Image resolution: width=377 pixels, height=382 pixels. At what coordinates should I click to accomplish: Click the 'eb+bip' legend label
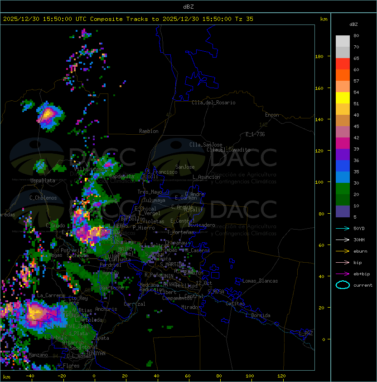[x=362, y=274]
